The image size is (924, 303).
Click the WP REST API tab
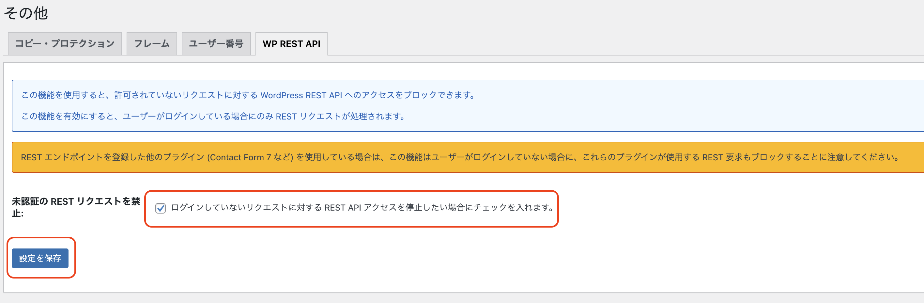point(291,43)
